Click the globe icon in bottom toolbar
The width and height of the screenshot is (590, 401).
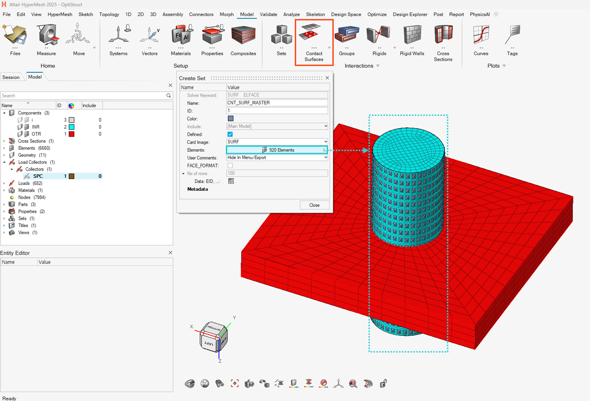tap(205, 383)
